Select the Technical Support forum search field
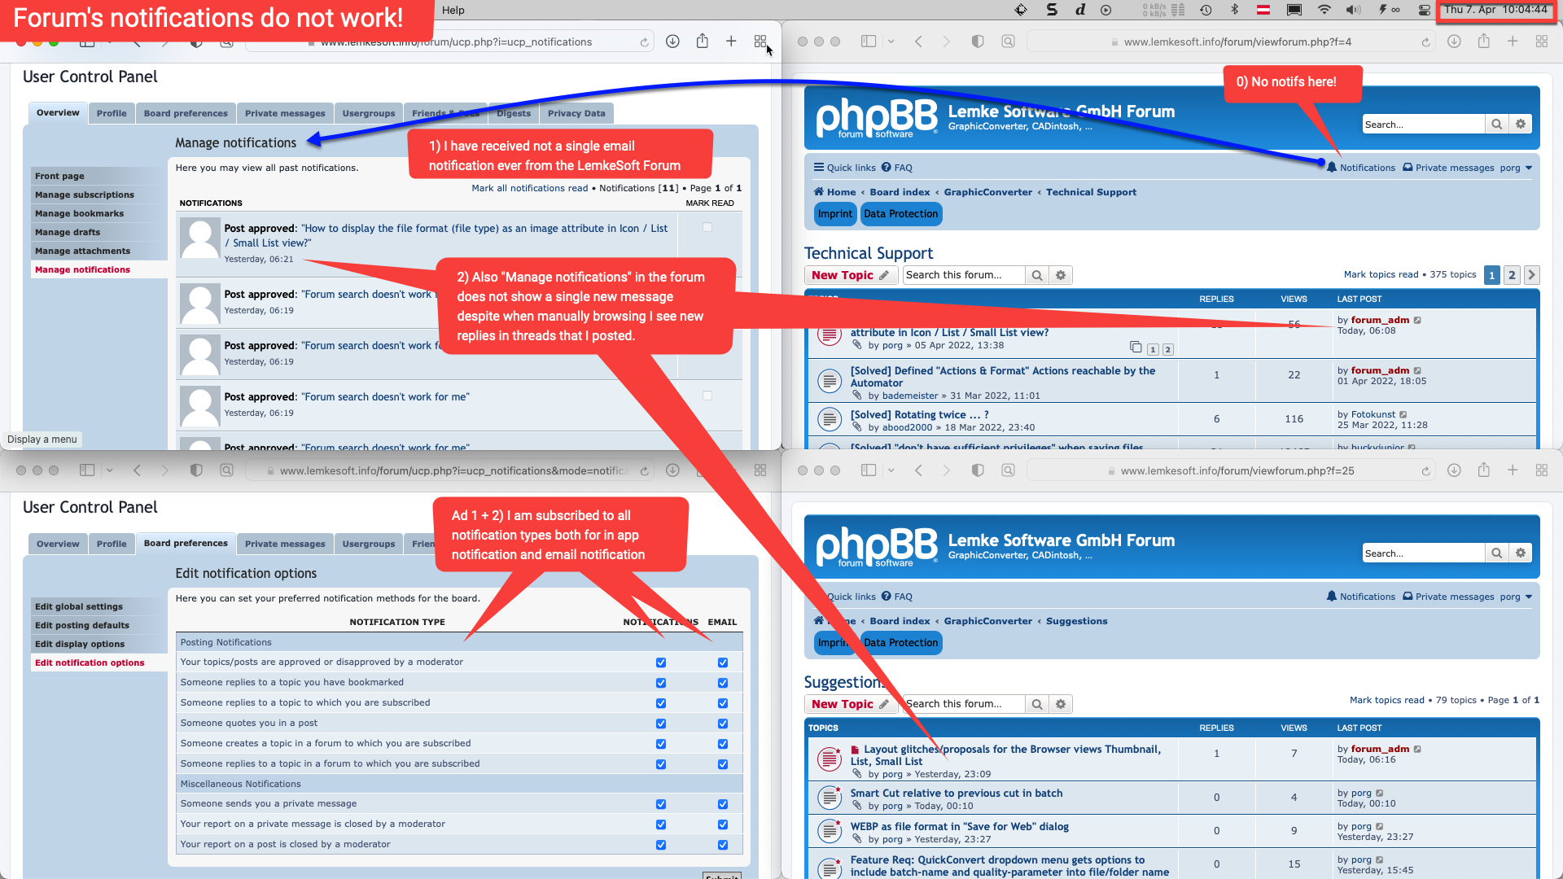Image resolution: width=1563 pixels, height=879 pixels. [960, 275]
